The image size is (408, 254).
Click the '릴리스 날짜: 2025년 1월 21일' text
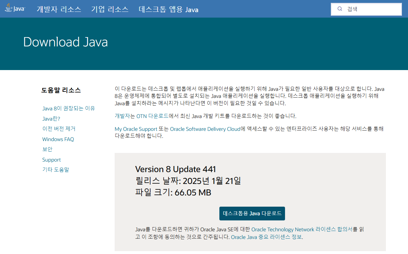pos(188,181)
